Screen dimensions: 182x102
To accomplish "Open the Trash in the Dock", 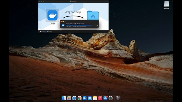I will (118, 98).
